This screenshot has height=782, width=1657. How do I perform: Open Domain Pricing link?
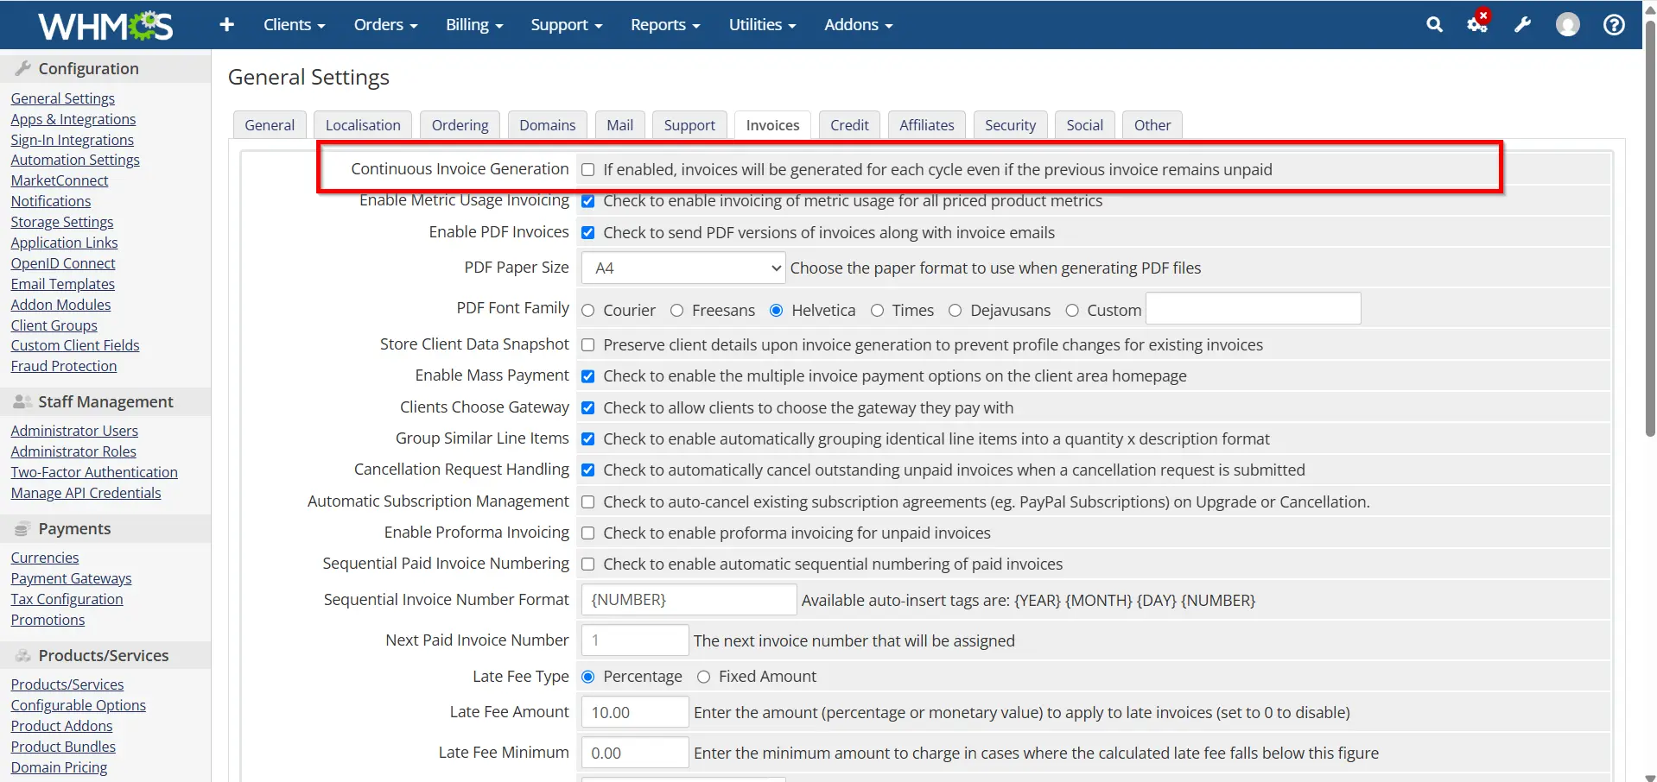[x=59, y=768]
